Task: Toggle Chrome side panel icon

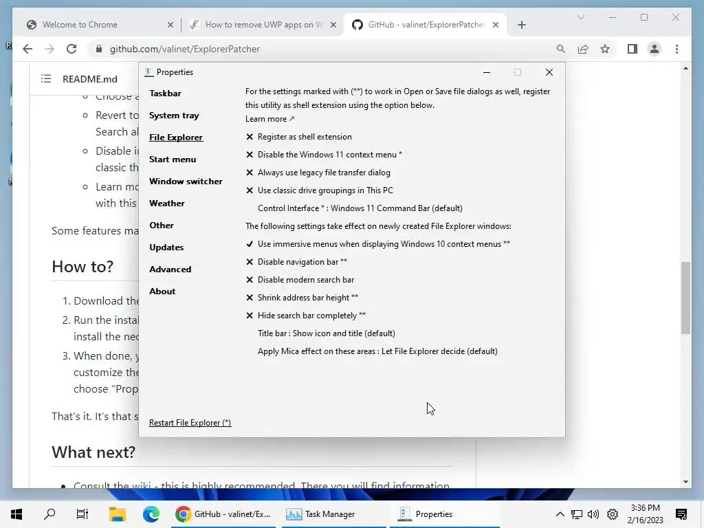Action: 632,49
